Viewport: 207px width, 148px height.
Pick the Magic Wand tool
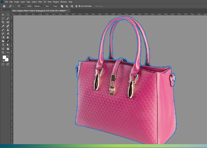pyautogui.click(x=8, y=18)
